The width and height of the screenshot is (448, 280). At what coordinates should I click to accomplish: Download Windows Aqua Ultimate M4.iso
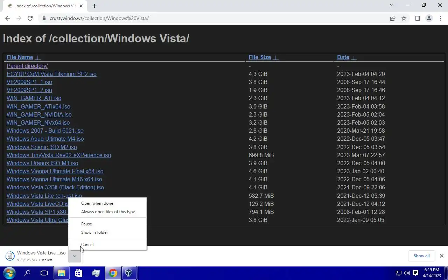[x=45, y=139]
